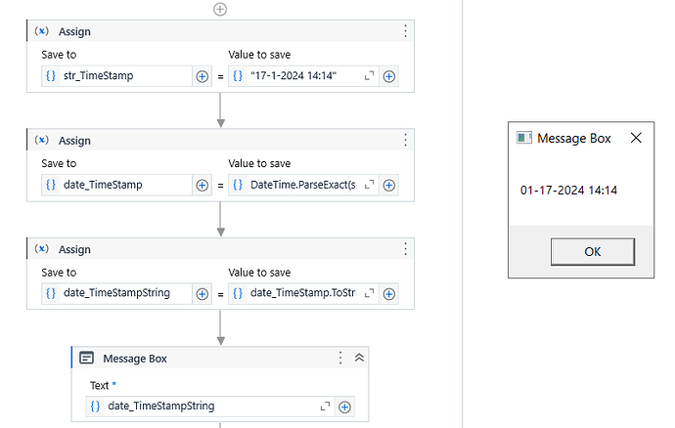Close the Message Box dialog window

click(x=636, y=138)
